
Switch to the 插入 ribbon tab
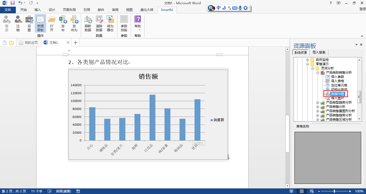(x=38, y=10)
